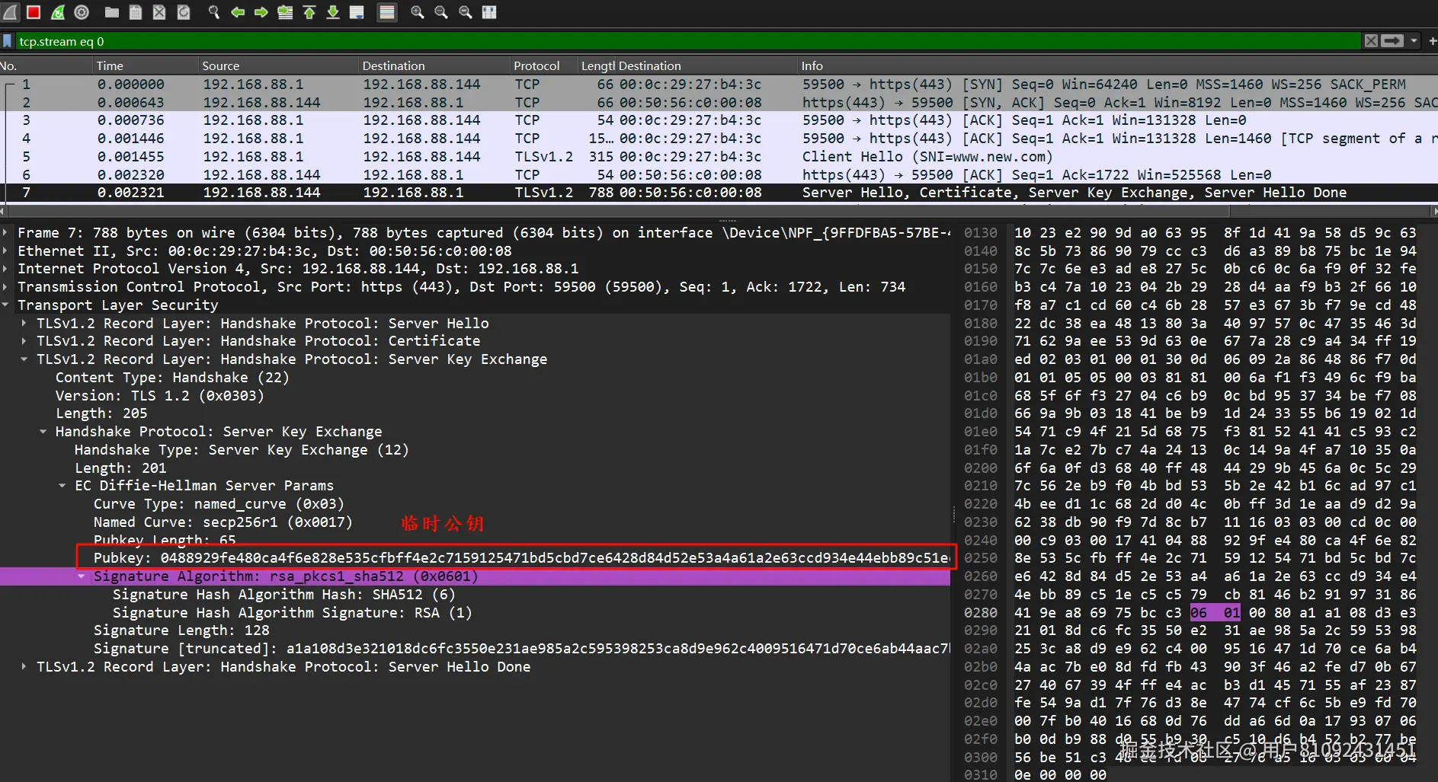Click hex offset 0250 in the bytes pane
This screenshot has width=1438, height=782.
point(981,558)
